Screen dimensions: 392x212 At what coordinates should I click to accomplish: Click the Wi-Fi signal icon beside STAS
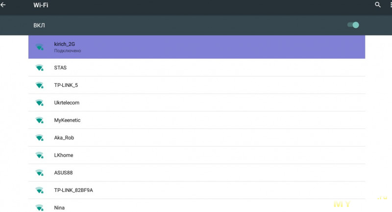(x=40, y=68)
